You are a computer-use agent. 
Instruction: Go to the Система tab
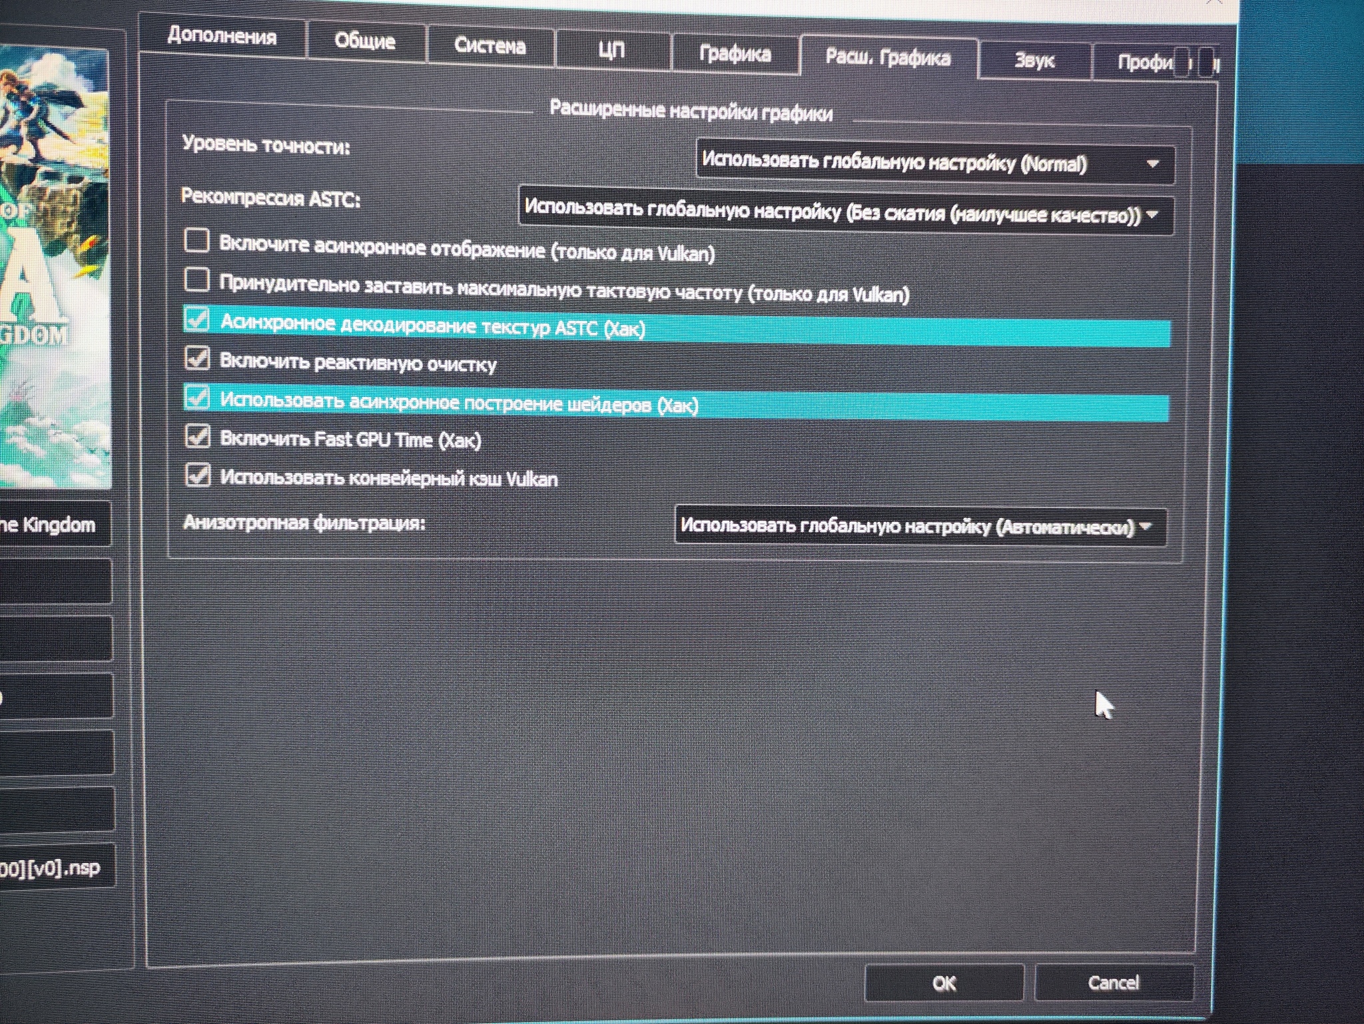(490, 45)
